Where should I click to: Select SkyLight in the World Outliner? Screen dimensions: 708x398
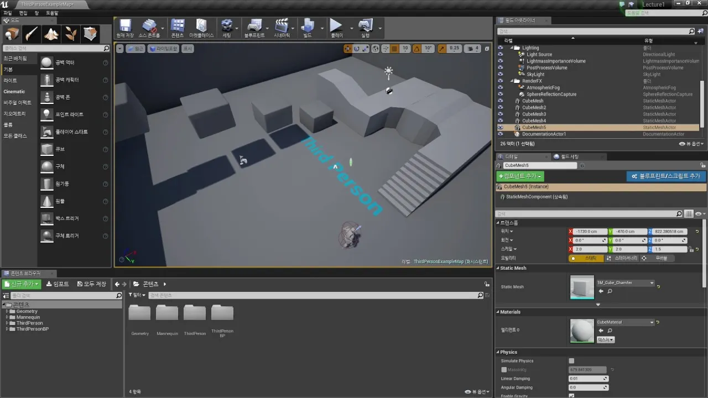coord(535,74)
